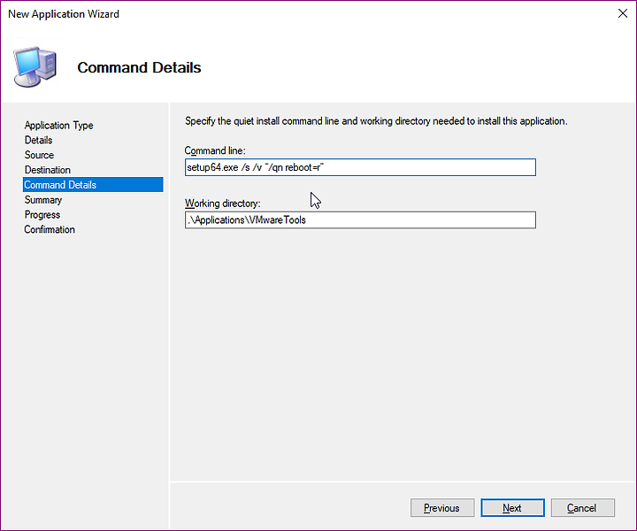Click into the Working directory field
This screenshot has height=531, width=637.
click(360, 219)
